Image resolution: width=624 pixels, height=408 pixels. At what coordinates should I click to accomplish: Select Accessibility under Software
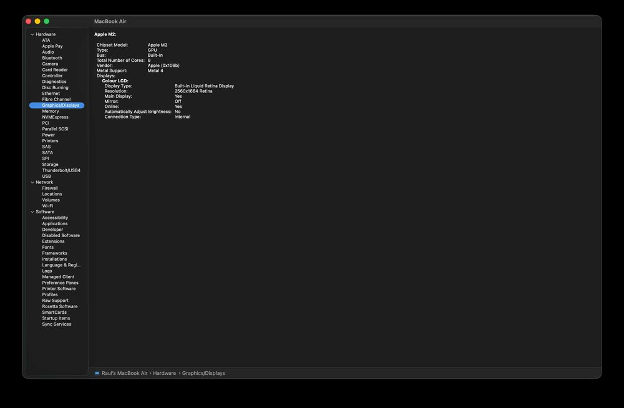[x=55, y=218]
